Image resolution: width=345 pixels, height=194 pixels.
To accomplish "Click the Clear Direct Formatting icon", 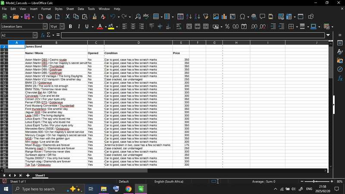I will click(x=103, y=17).
